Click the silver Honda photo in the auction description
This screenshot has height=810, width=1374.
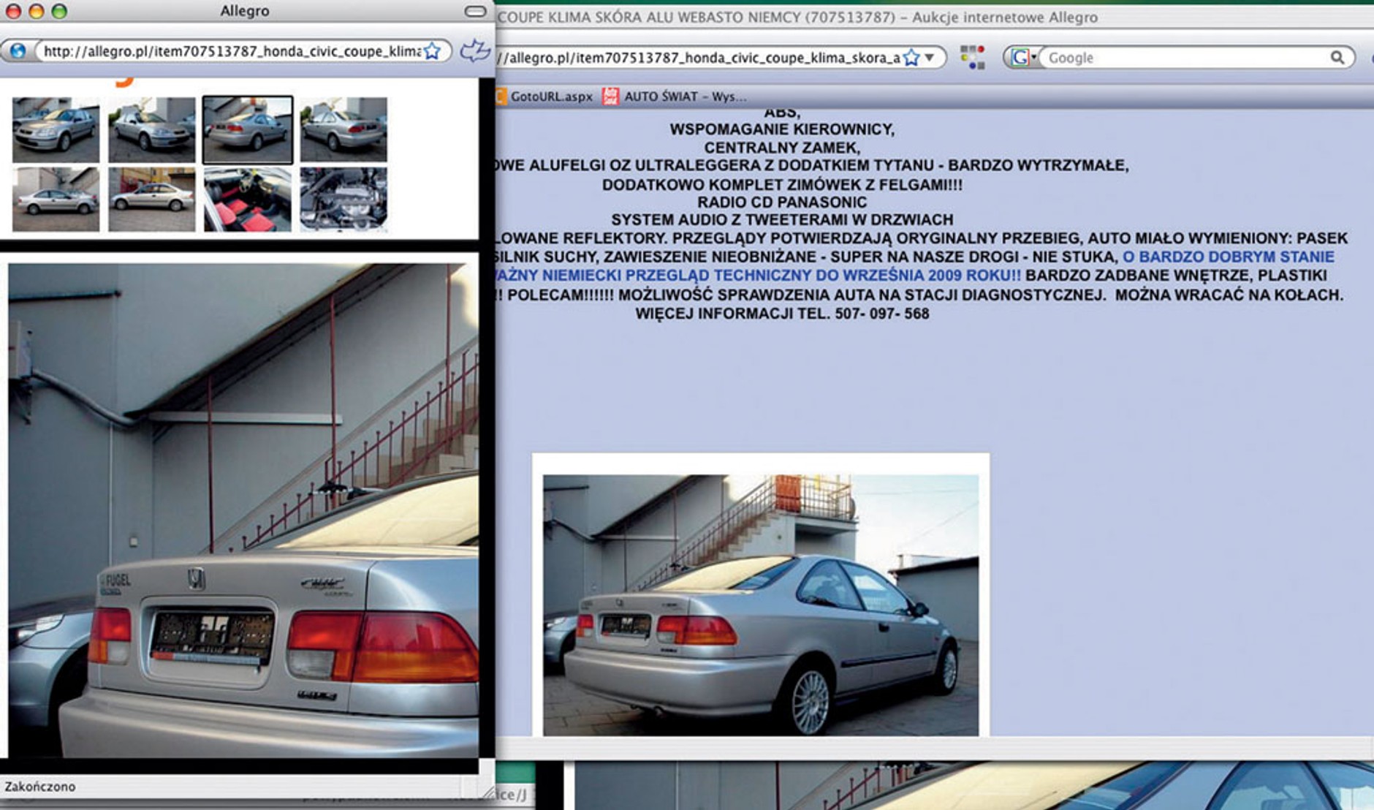click(760, 605)
